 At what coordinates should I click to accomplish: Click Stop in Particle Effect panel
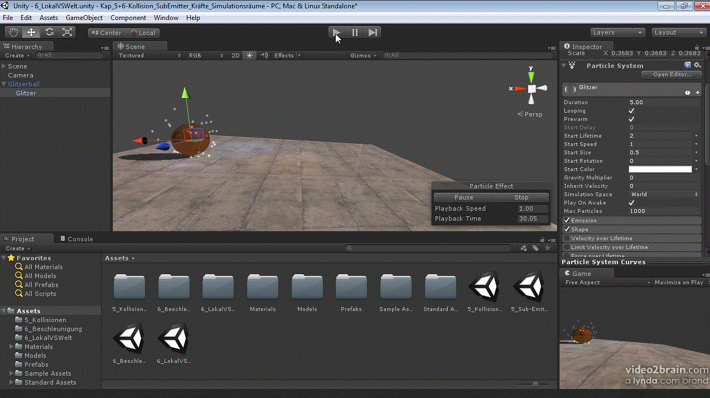click(x=521, y=197)
